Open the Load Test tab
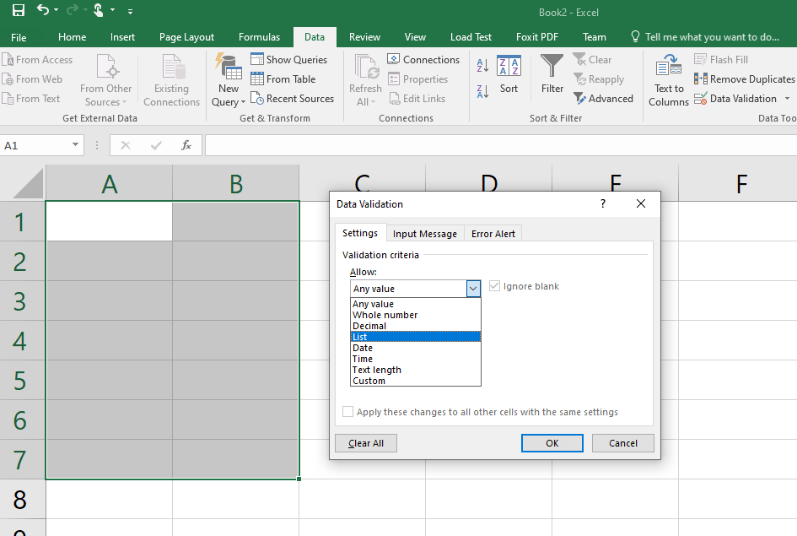 471,37
